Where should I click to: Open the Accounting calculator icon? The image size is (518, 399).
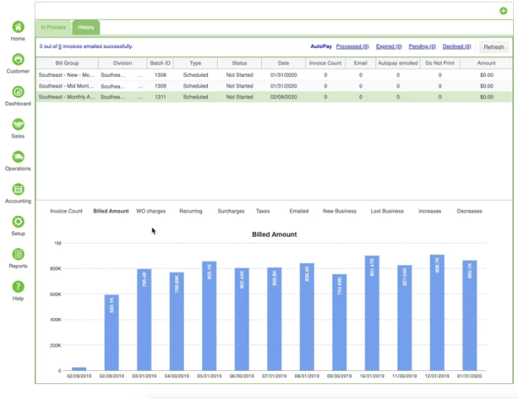[18, 189]
